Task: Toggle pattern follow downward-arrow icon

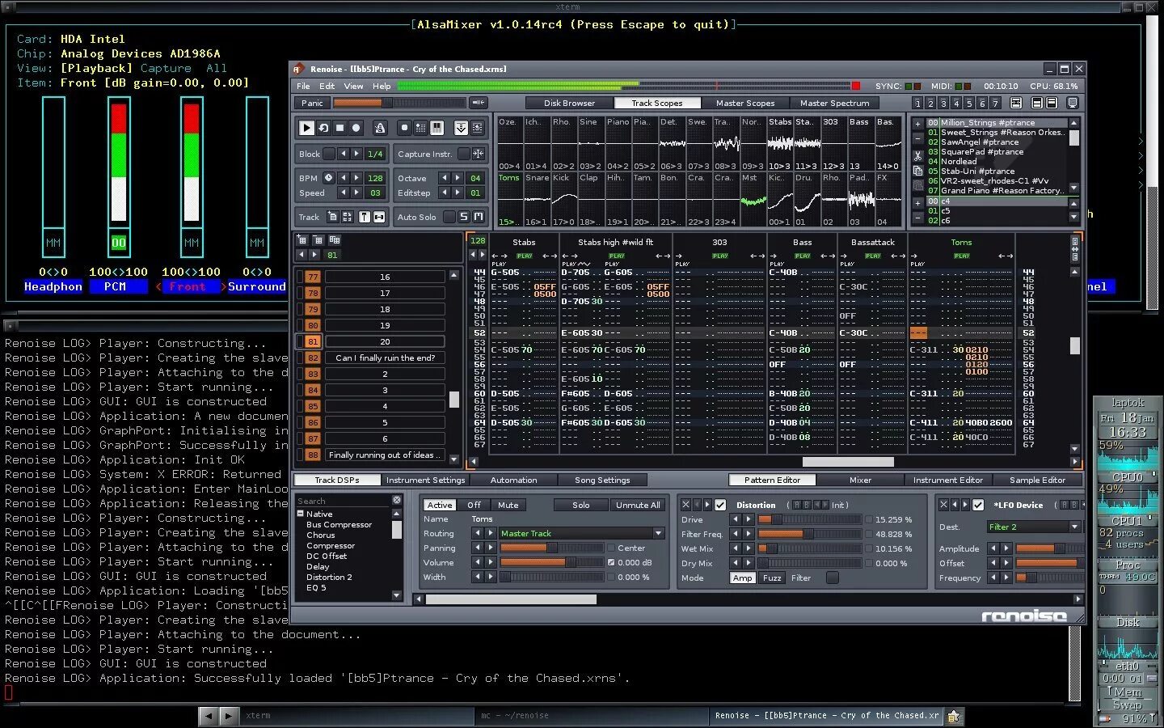Action: pos(461,128)
